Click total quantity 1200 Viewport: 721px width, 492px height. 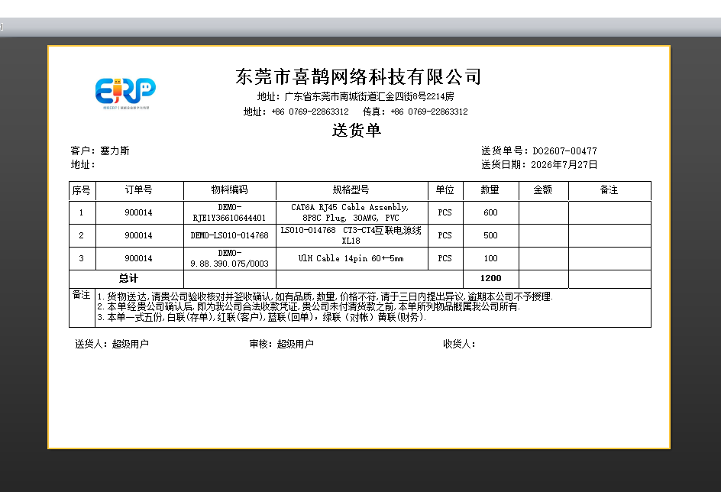(x=490, y=278)
